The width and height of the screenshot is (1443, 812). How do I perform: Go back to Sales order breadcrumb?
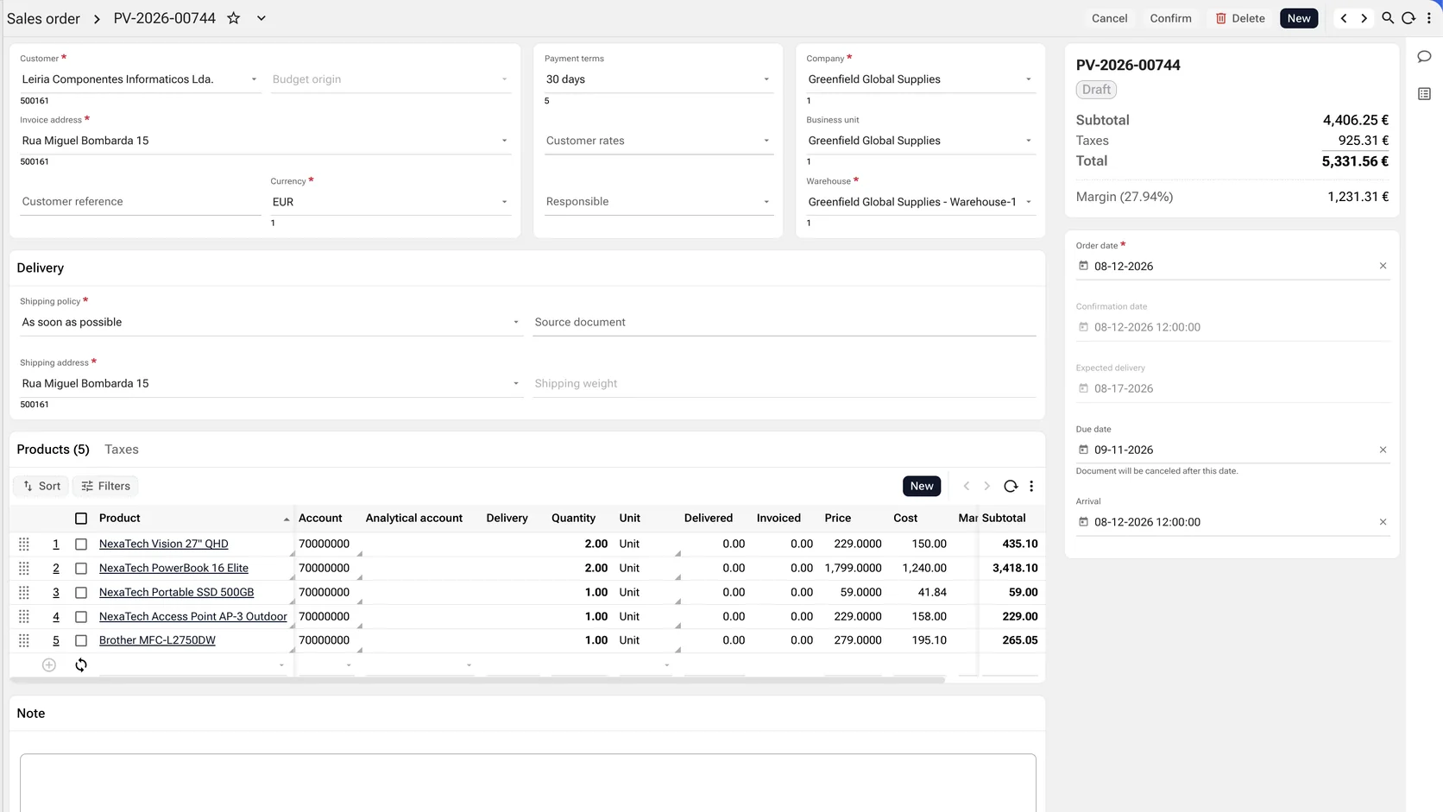[43, 18]
